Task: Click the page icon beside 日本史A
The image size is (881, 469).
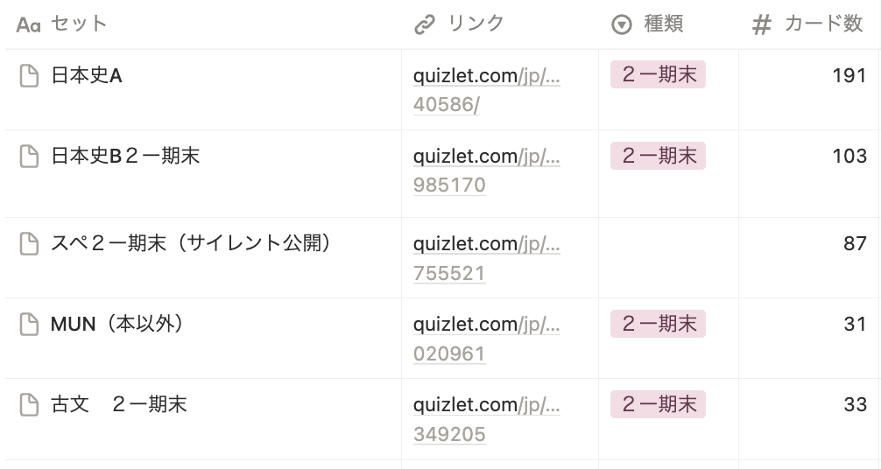Action: click(x=29, y=76)
